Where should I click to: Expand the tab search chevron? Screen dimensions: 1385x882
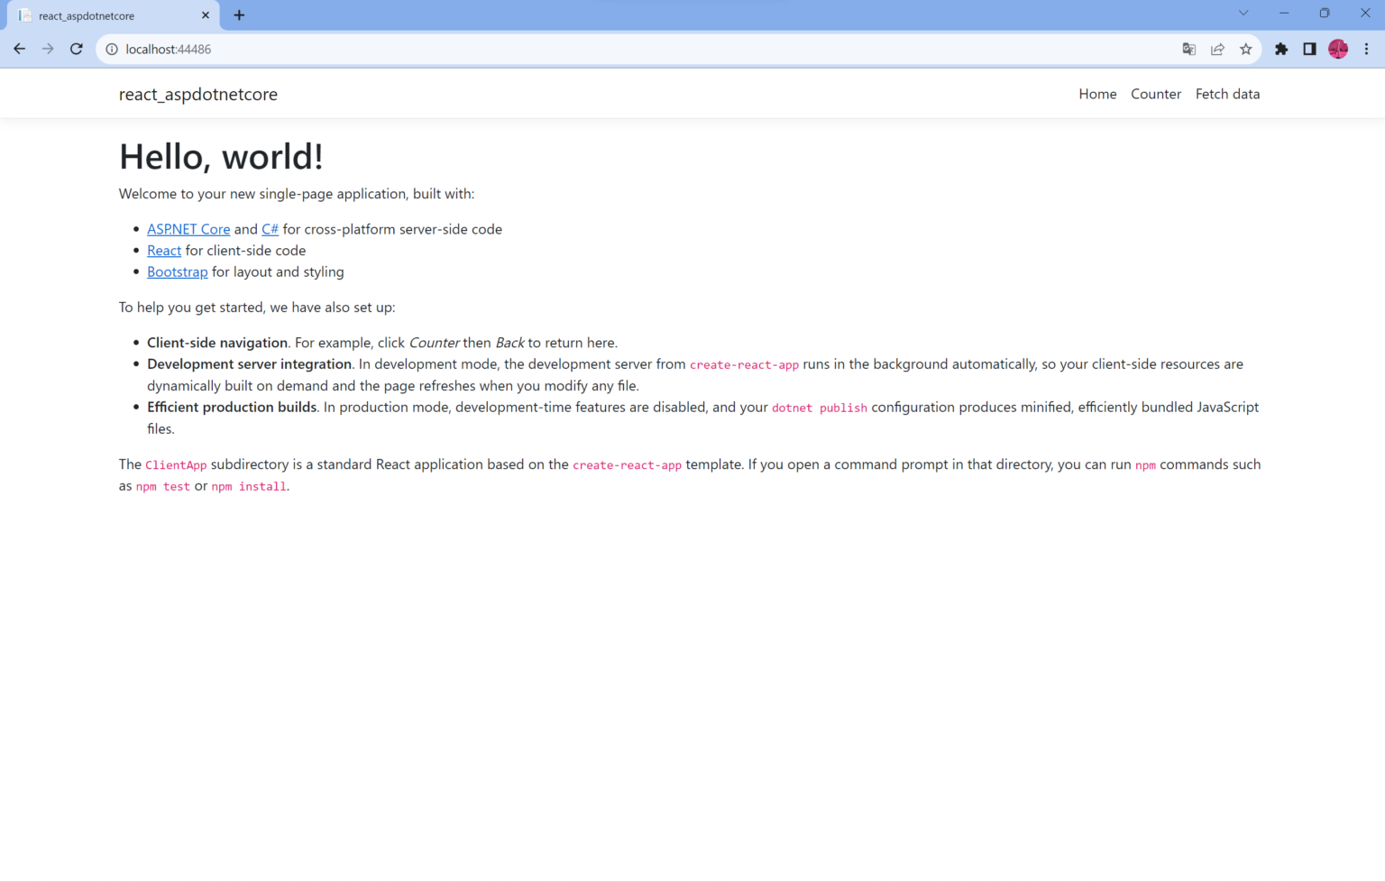click(1243, 14)
